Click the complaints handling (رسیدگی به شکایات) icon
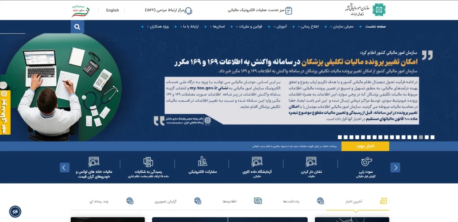 (148, 162)
